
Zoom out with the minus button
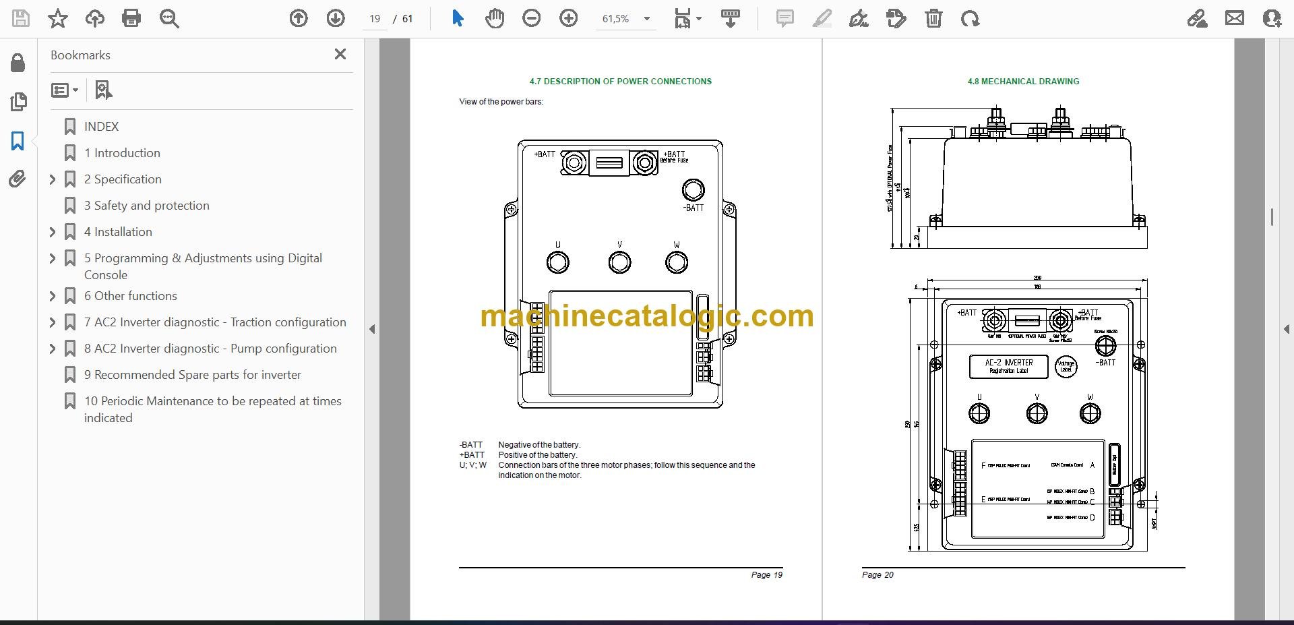[532, 19]
